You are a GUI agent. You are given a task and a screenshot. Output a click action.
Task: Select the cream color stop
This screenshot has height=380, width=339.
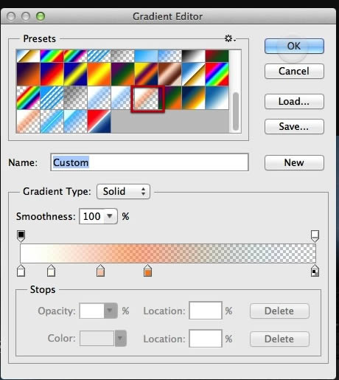[x=51, y=271]
